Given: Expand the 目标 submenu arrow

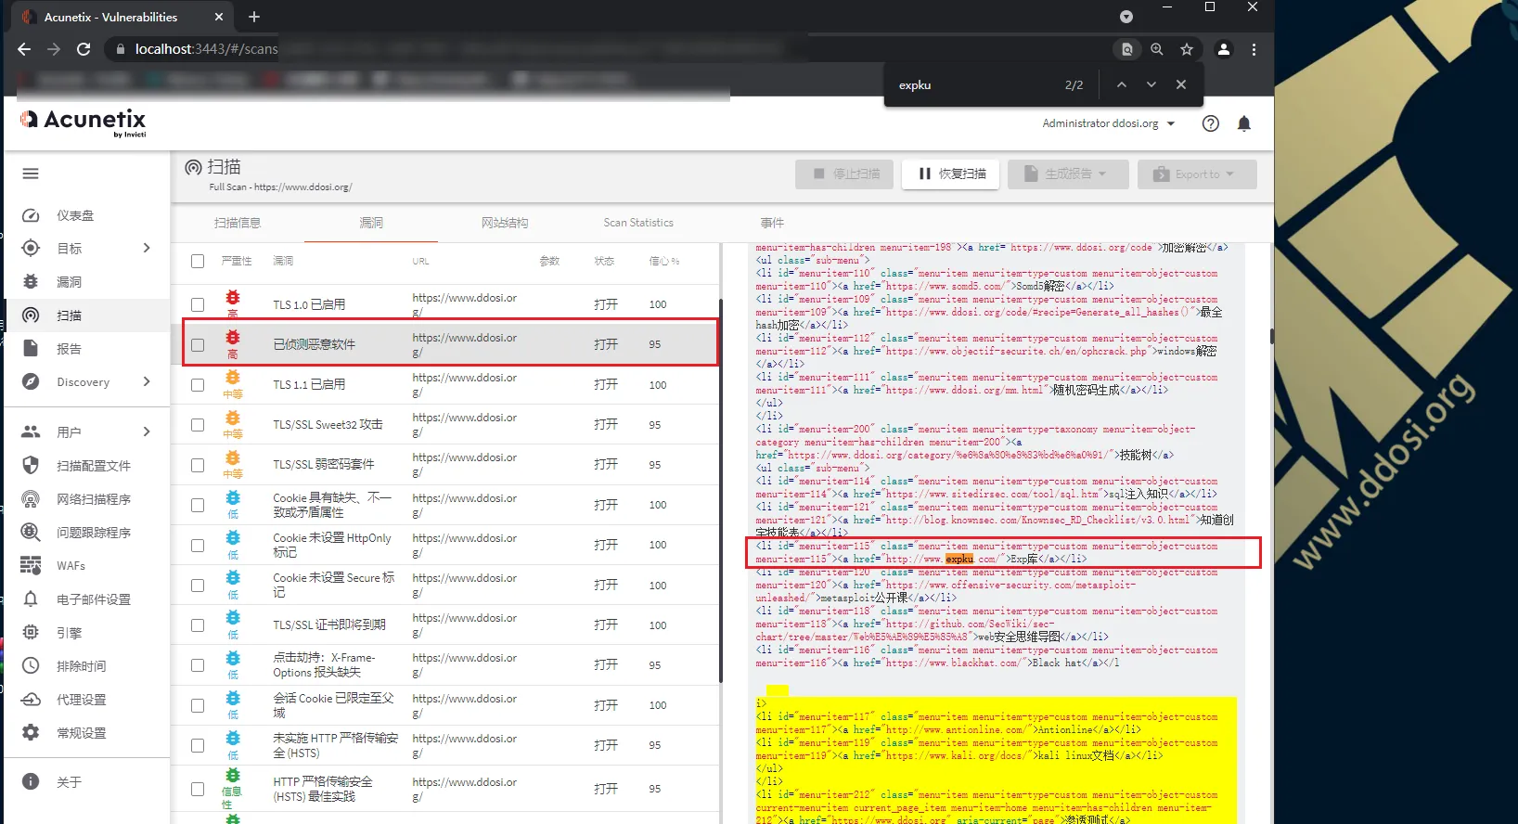Looking at the screenshot, I should (x=147, y=248).
